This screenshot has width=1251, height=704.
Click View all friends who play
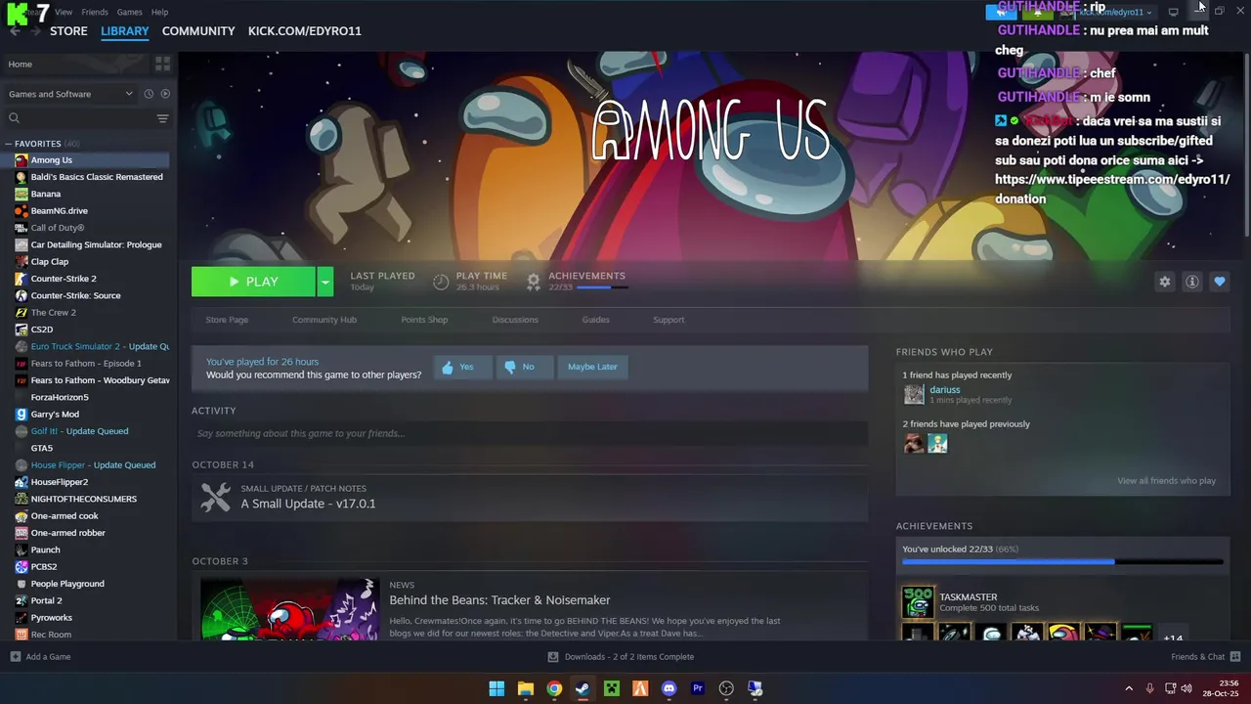1166,481
